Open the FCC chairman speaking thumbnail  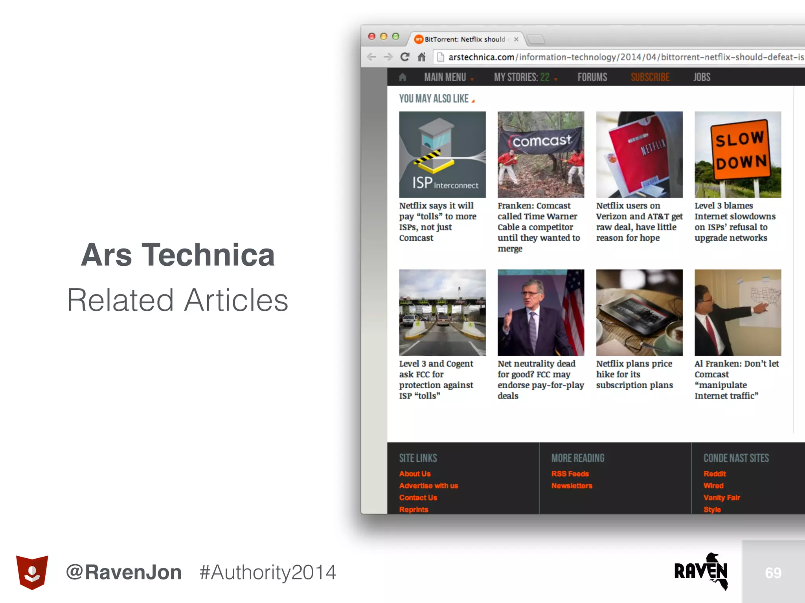click(x=541, y=312)
